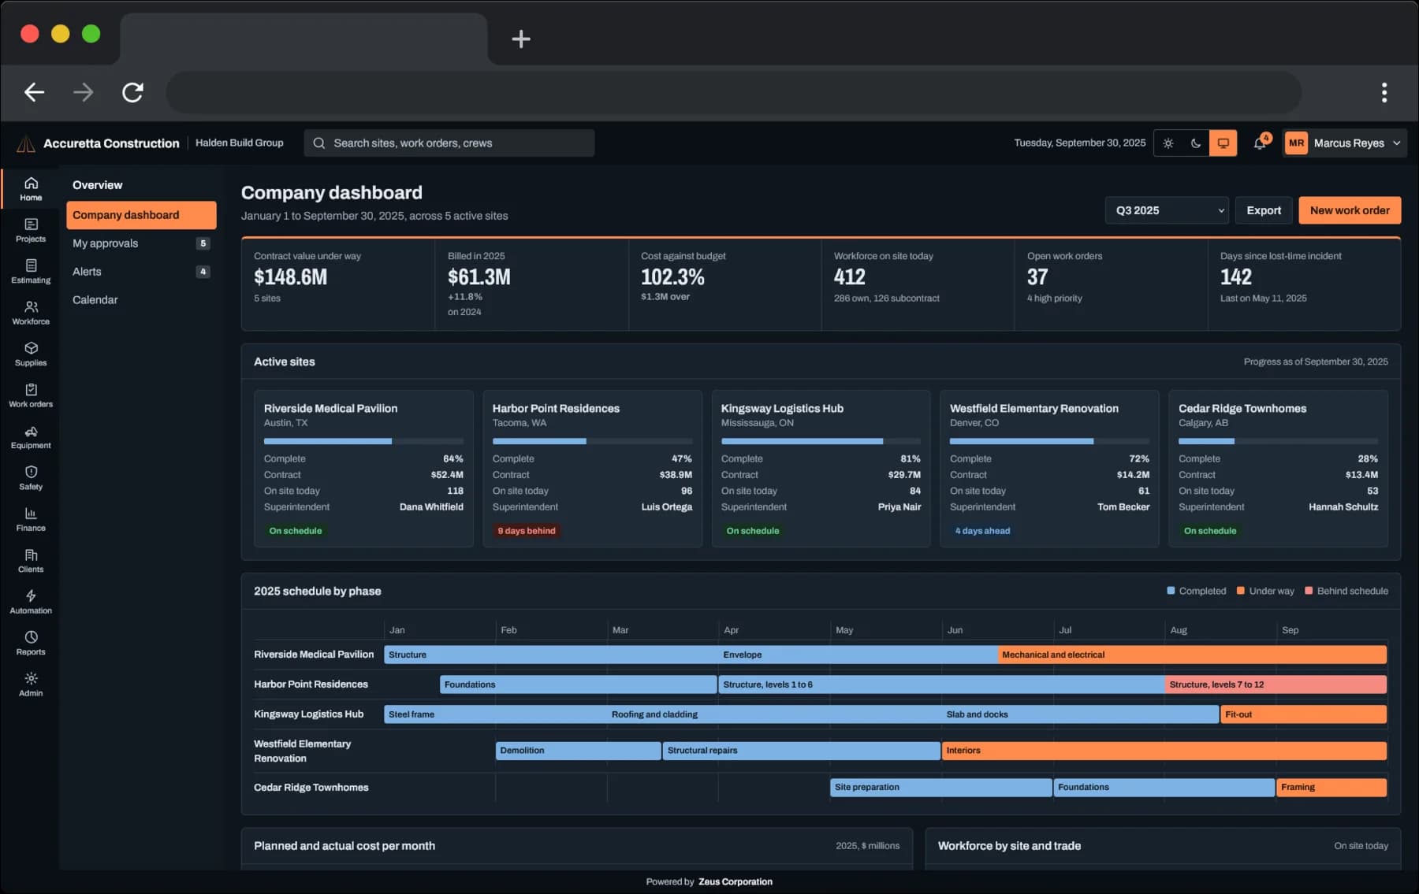Create a New work order

click(x=1350, y=210)
